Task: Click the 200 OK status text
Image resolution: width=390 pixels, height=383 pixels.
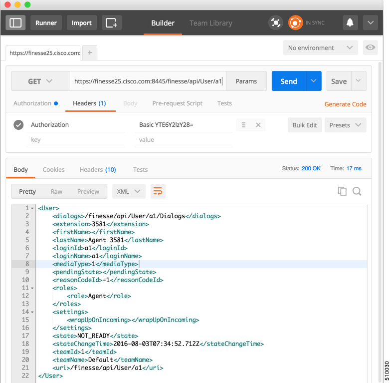Action: pyautogui.click(x=311, y=169)
